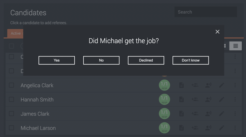Edit Angelica Clark with pencil icon
The height and width of the screenshot is (137, 246).
pos(222,85)
